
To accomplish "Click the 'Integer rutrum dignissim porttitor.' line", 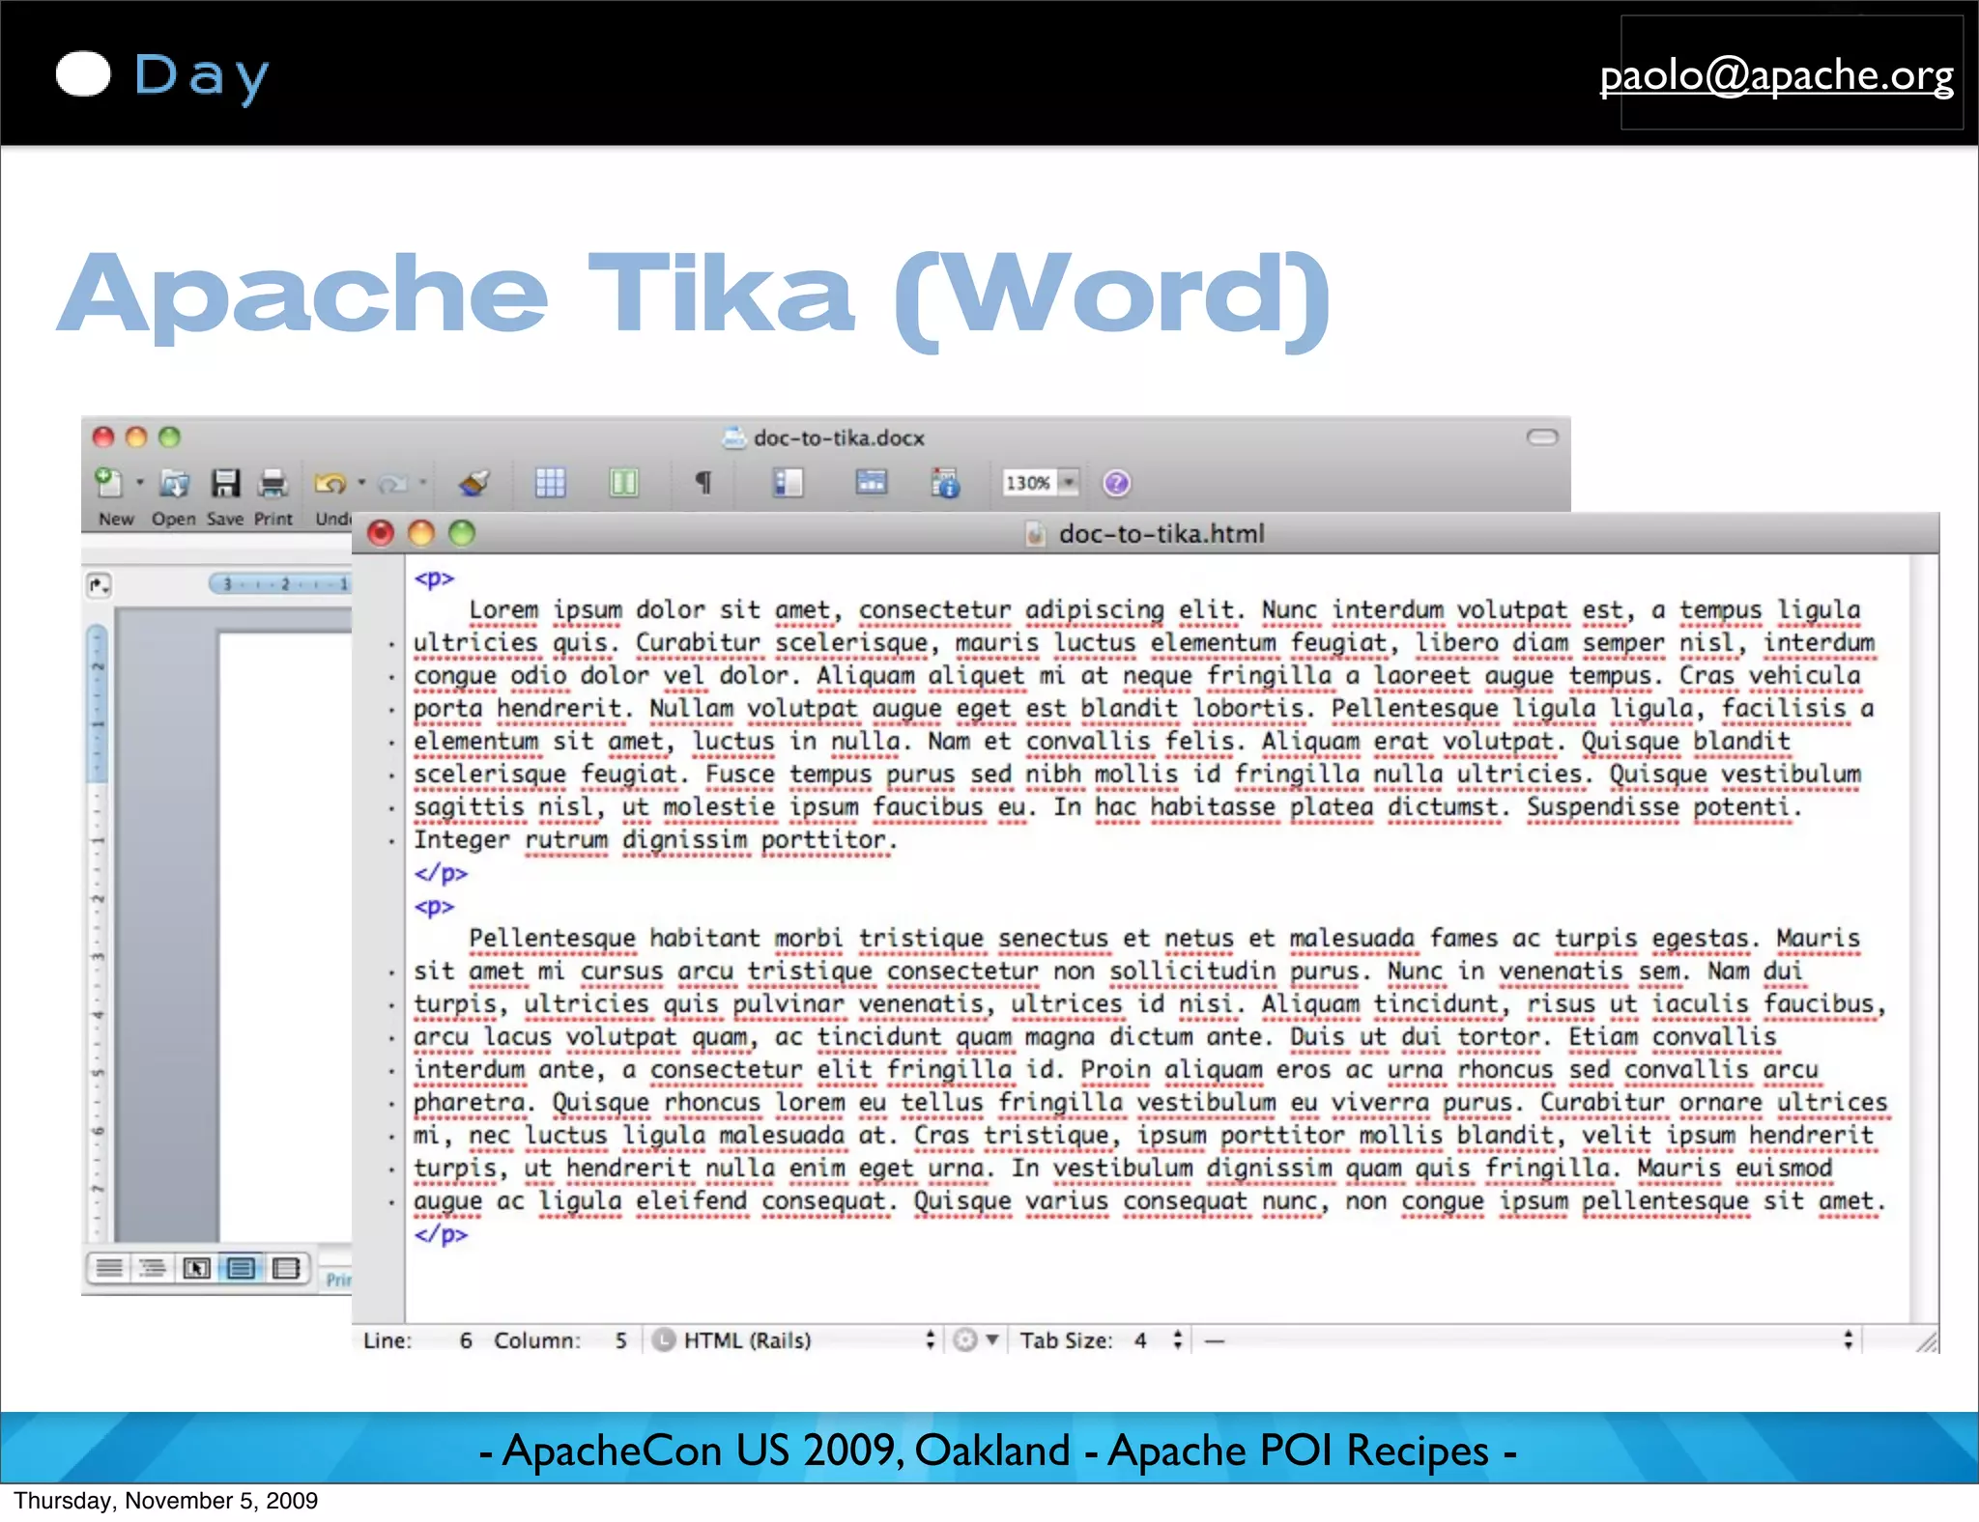I will tap(655, 840).
